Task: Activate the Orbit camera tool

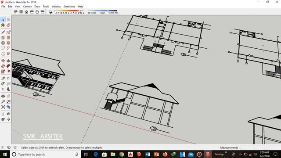Action: (3, 96)
